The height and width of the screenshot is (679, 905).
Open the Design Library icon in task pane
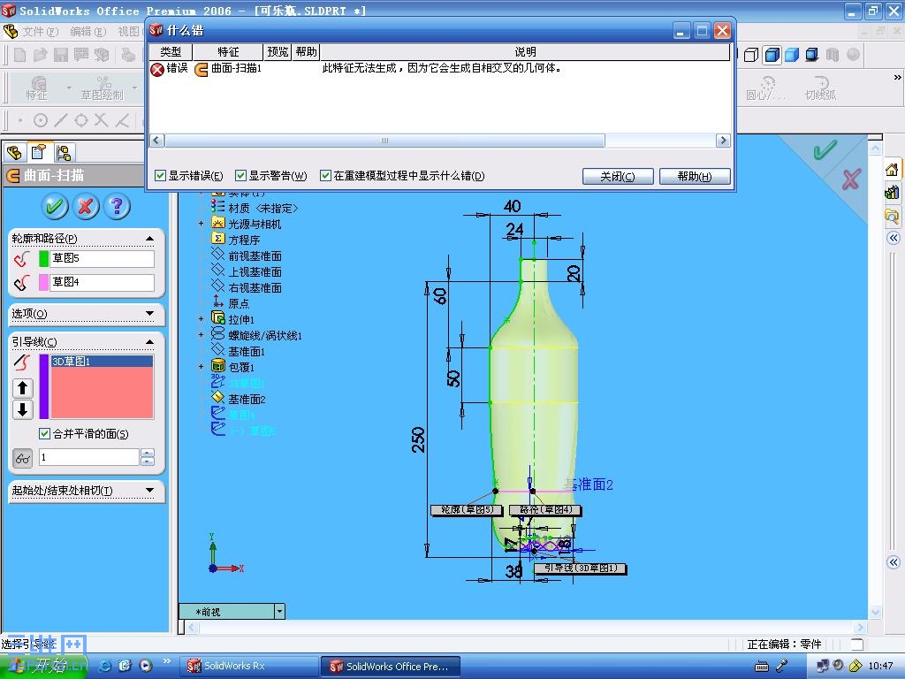(x=893, y=192)
